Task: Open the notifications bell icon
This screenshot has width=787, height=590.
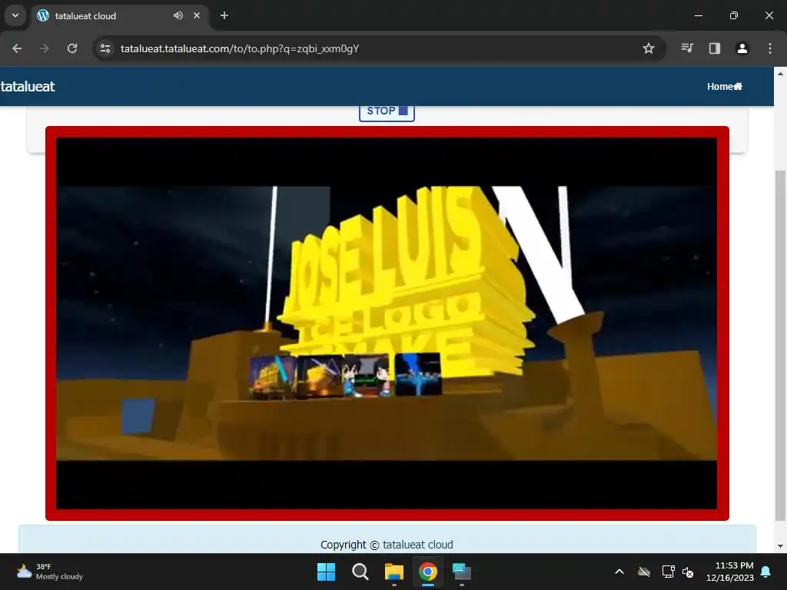Action: (x=766, y=572)
